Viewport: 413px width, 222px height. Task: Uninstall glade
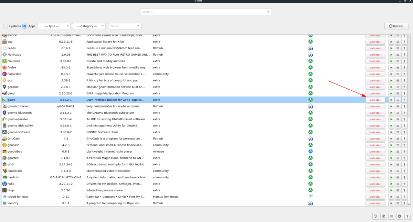pos(375,100)
